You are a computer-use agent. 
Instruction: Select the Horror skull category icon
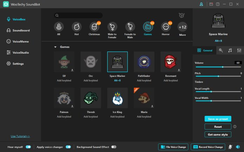(x=166, y=27)
